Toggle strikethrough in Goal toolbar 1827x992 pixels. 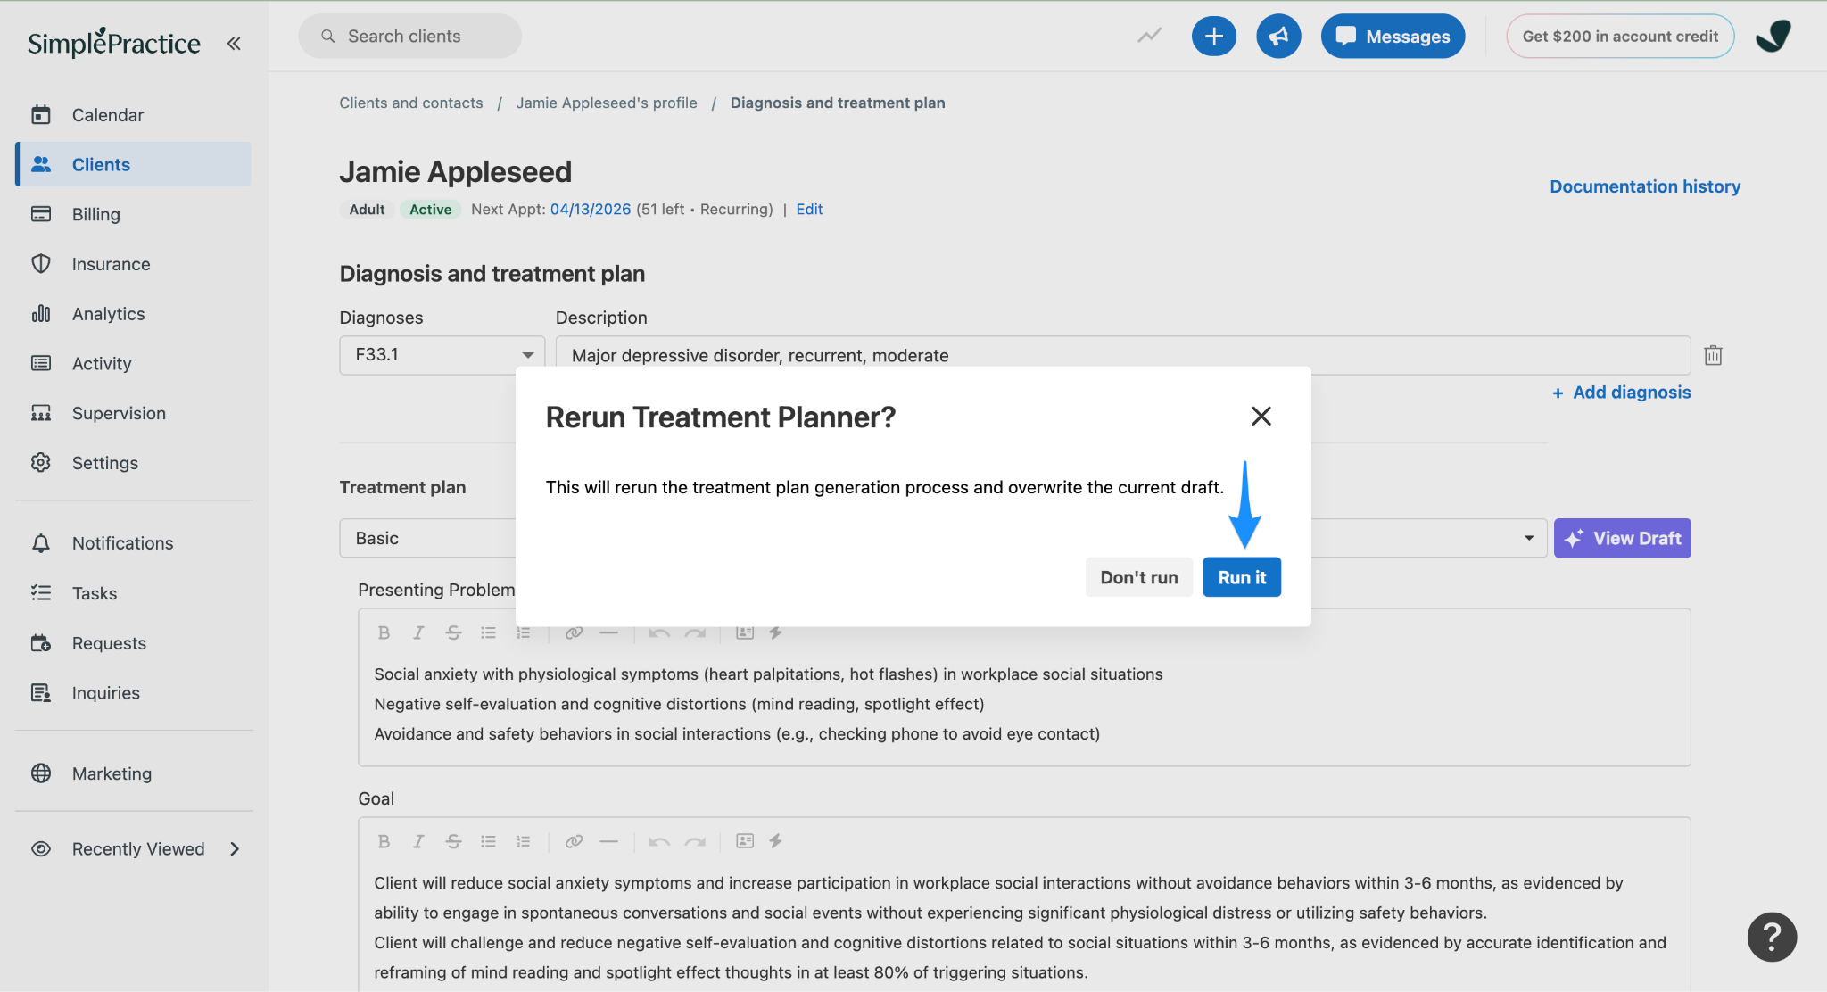(453, 841)
